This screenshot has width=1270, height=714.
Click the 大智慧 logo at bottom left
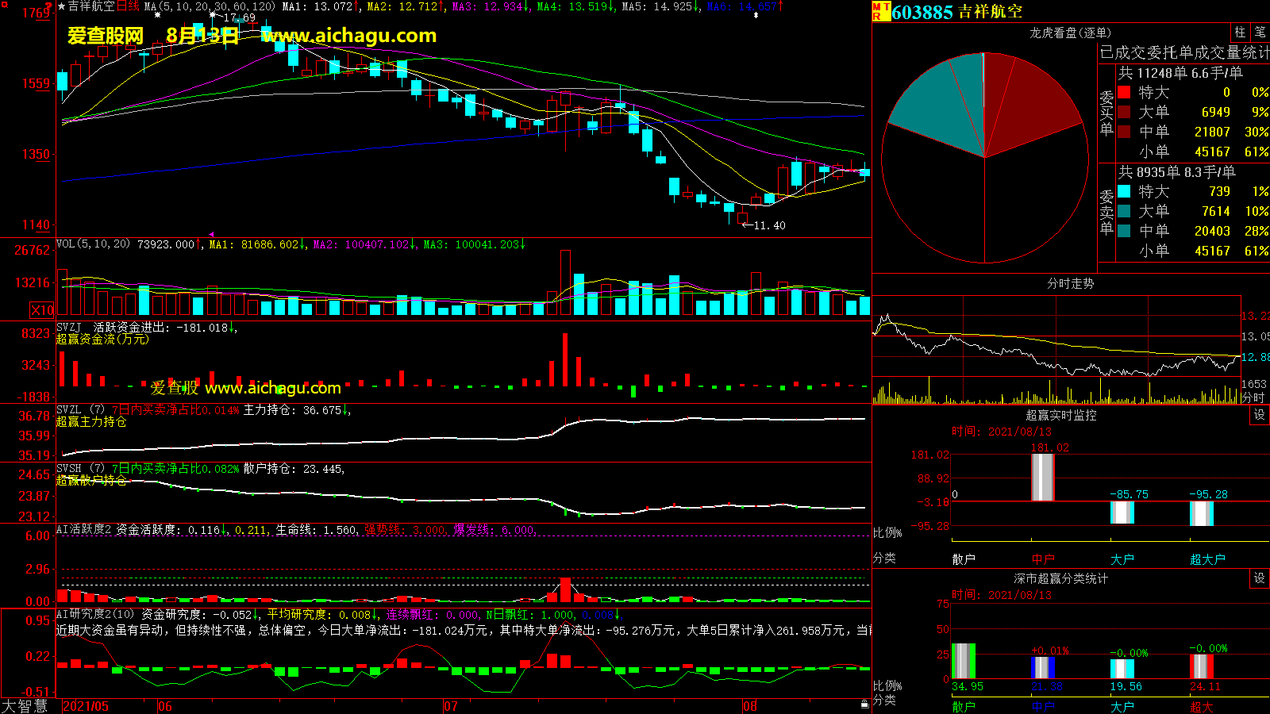[25, 705]
